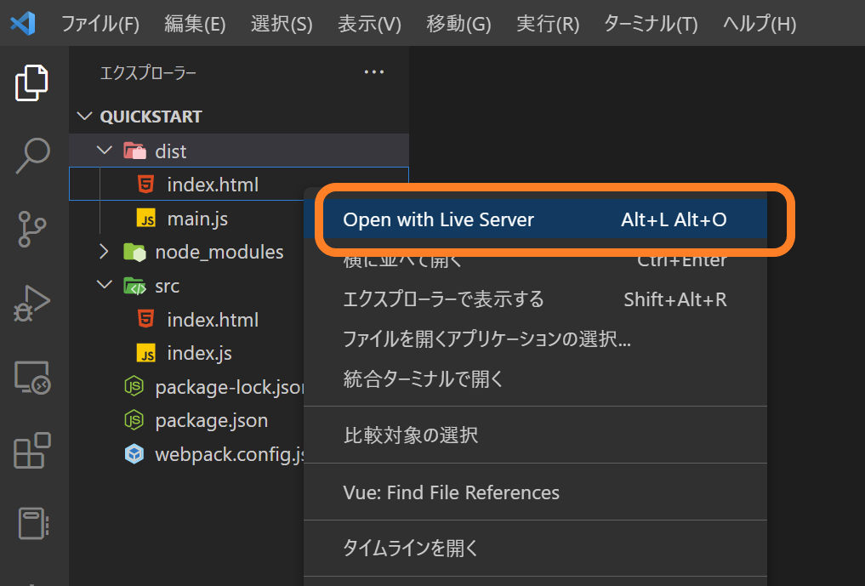Click HTML5 icon of src index.html
The width and height of the screenshot is (865, 586).
tap(145, 319)
